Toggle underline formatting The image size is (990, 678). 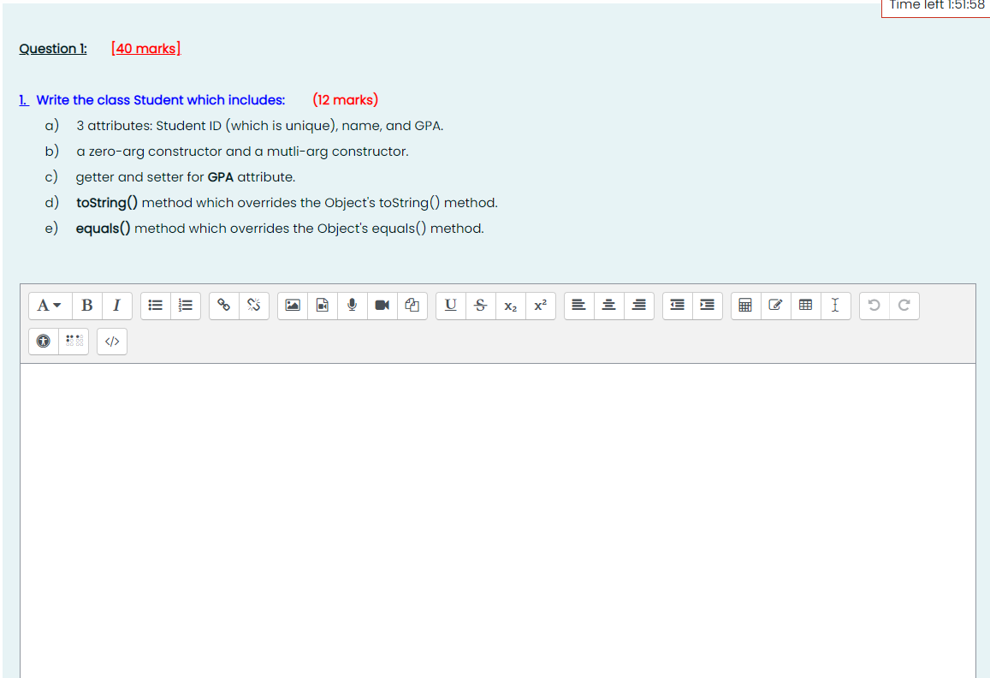tap(451, 305)
